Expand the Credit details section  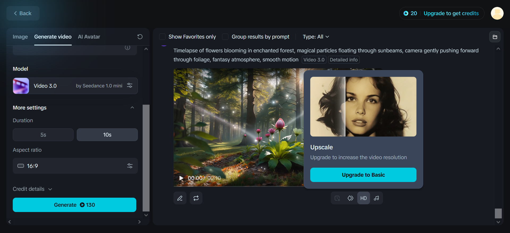click(x=32, y=189)
